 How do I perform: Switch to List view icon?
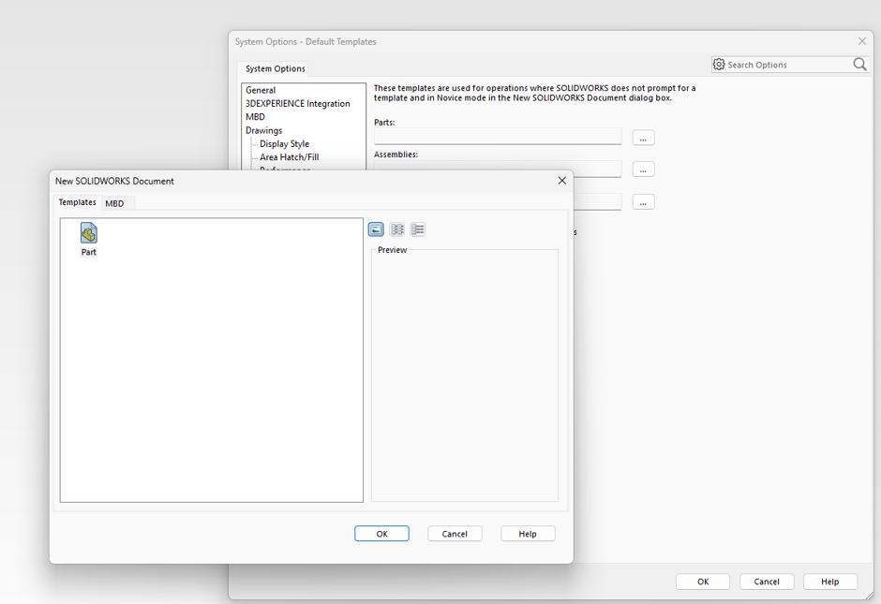[397, 229]
